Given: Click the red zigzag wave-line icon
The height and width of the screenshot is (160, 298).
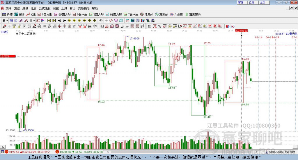Looking at the screenshot, I should [111, 21].
